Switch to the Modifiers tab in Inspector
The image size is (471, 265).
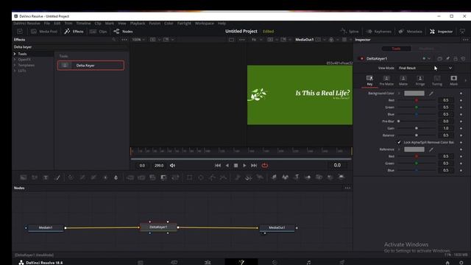pyautogui.click(x=426, y=49)
